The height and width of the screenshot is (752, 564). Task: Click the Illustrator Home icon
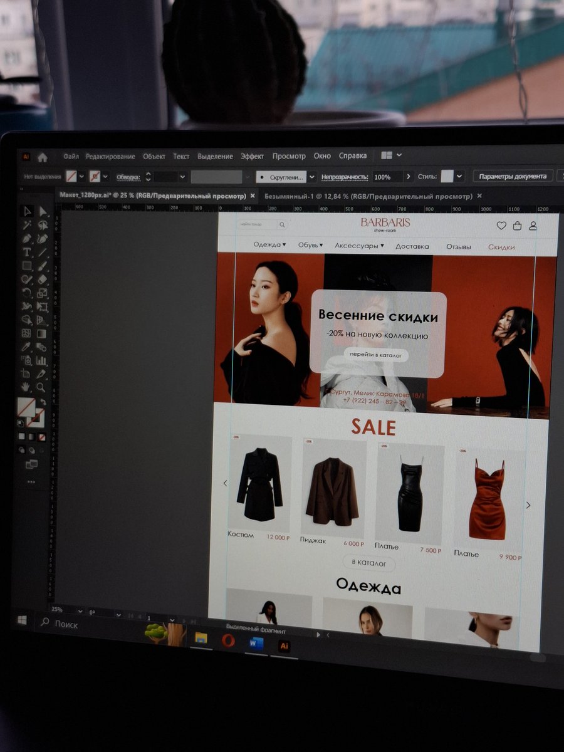click(43, 157)
